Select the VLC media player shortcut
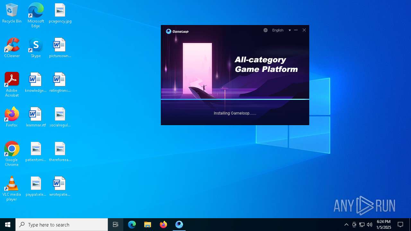This screenshot has width=411, height=231. (12, 189)
